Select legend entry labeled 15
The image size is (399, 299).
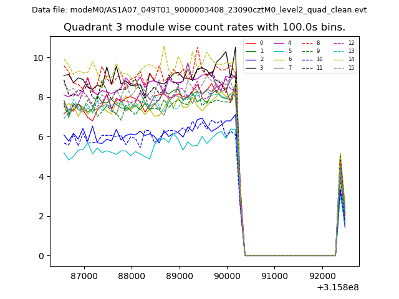pyautogui.click(x=351, y=67)
